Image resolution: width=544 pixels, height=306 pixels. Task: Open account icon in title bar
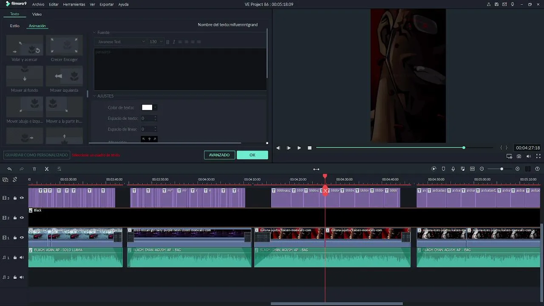click(x=489, y=4)
